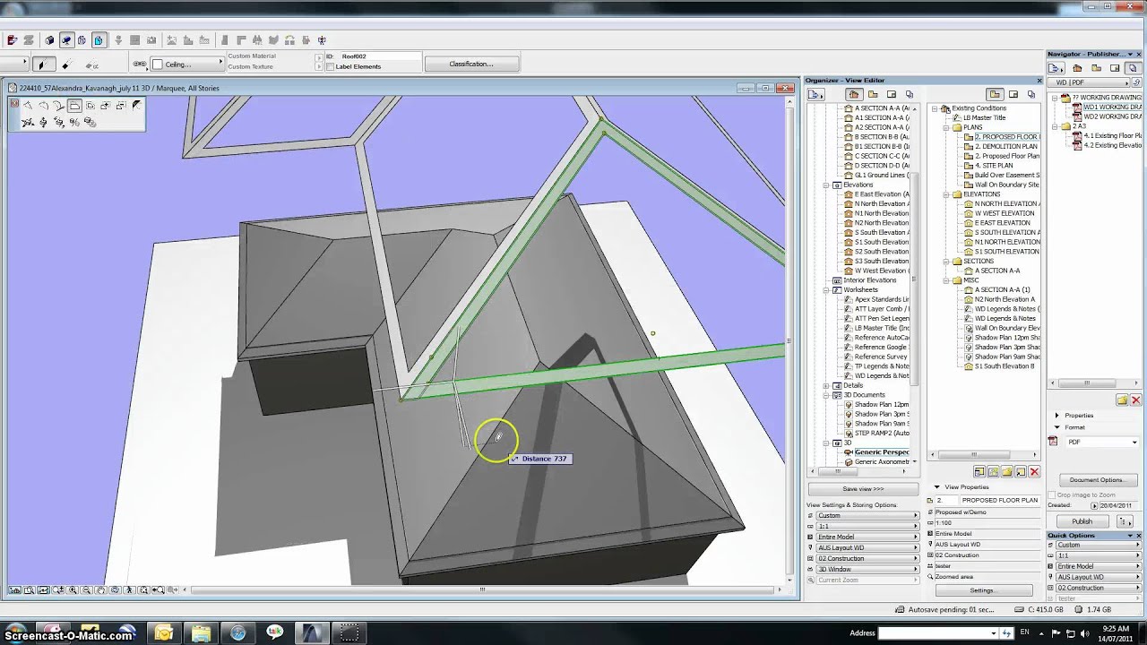Enable the Label Elements checkbox

pos(329,66)
